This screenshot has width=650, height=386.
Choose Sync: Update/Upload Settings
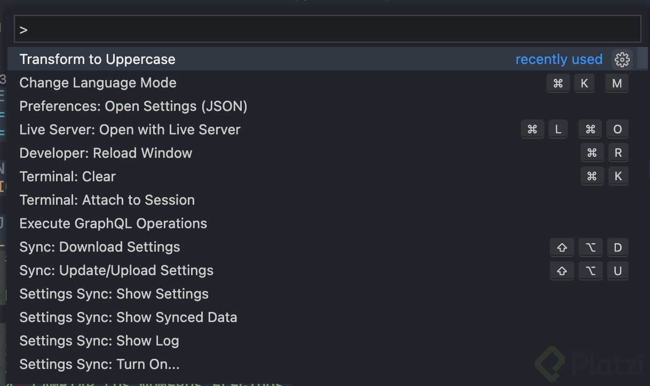(x=323, y=270)
